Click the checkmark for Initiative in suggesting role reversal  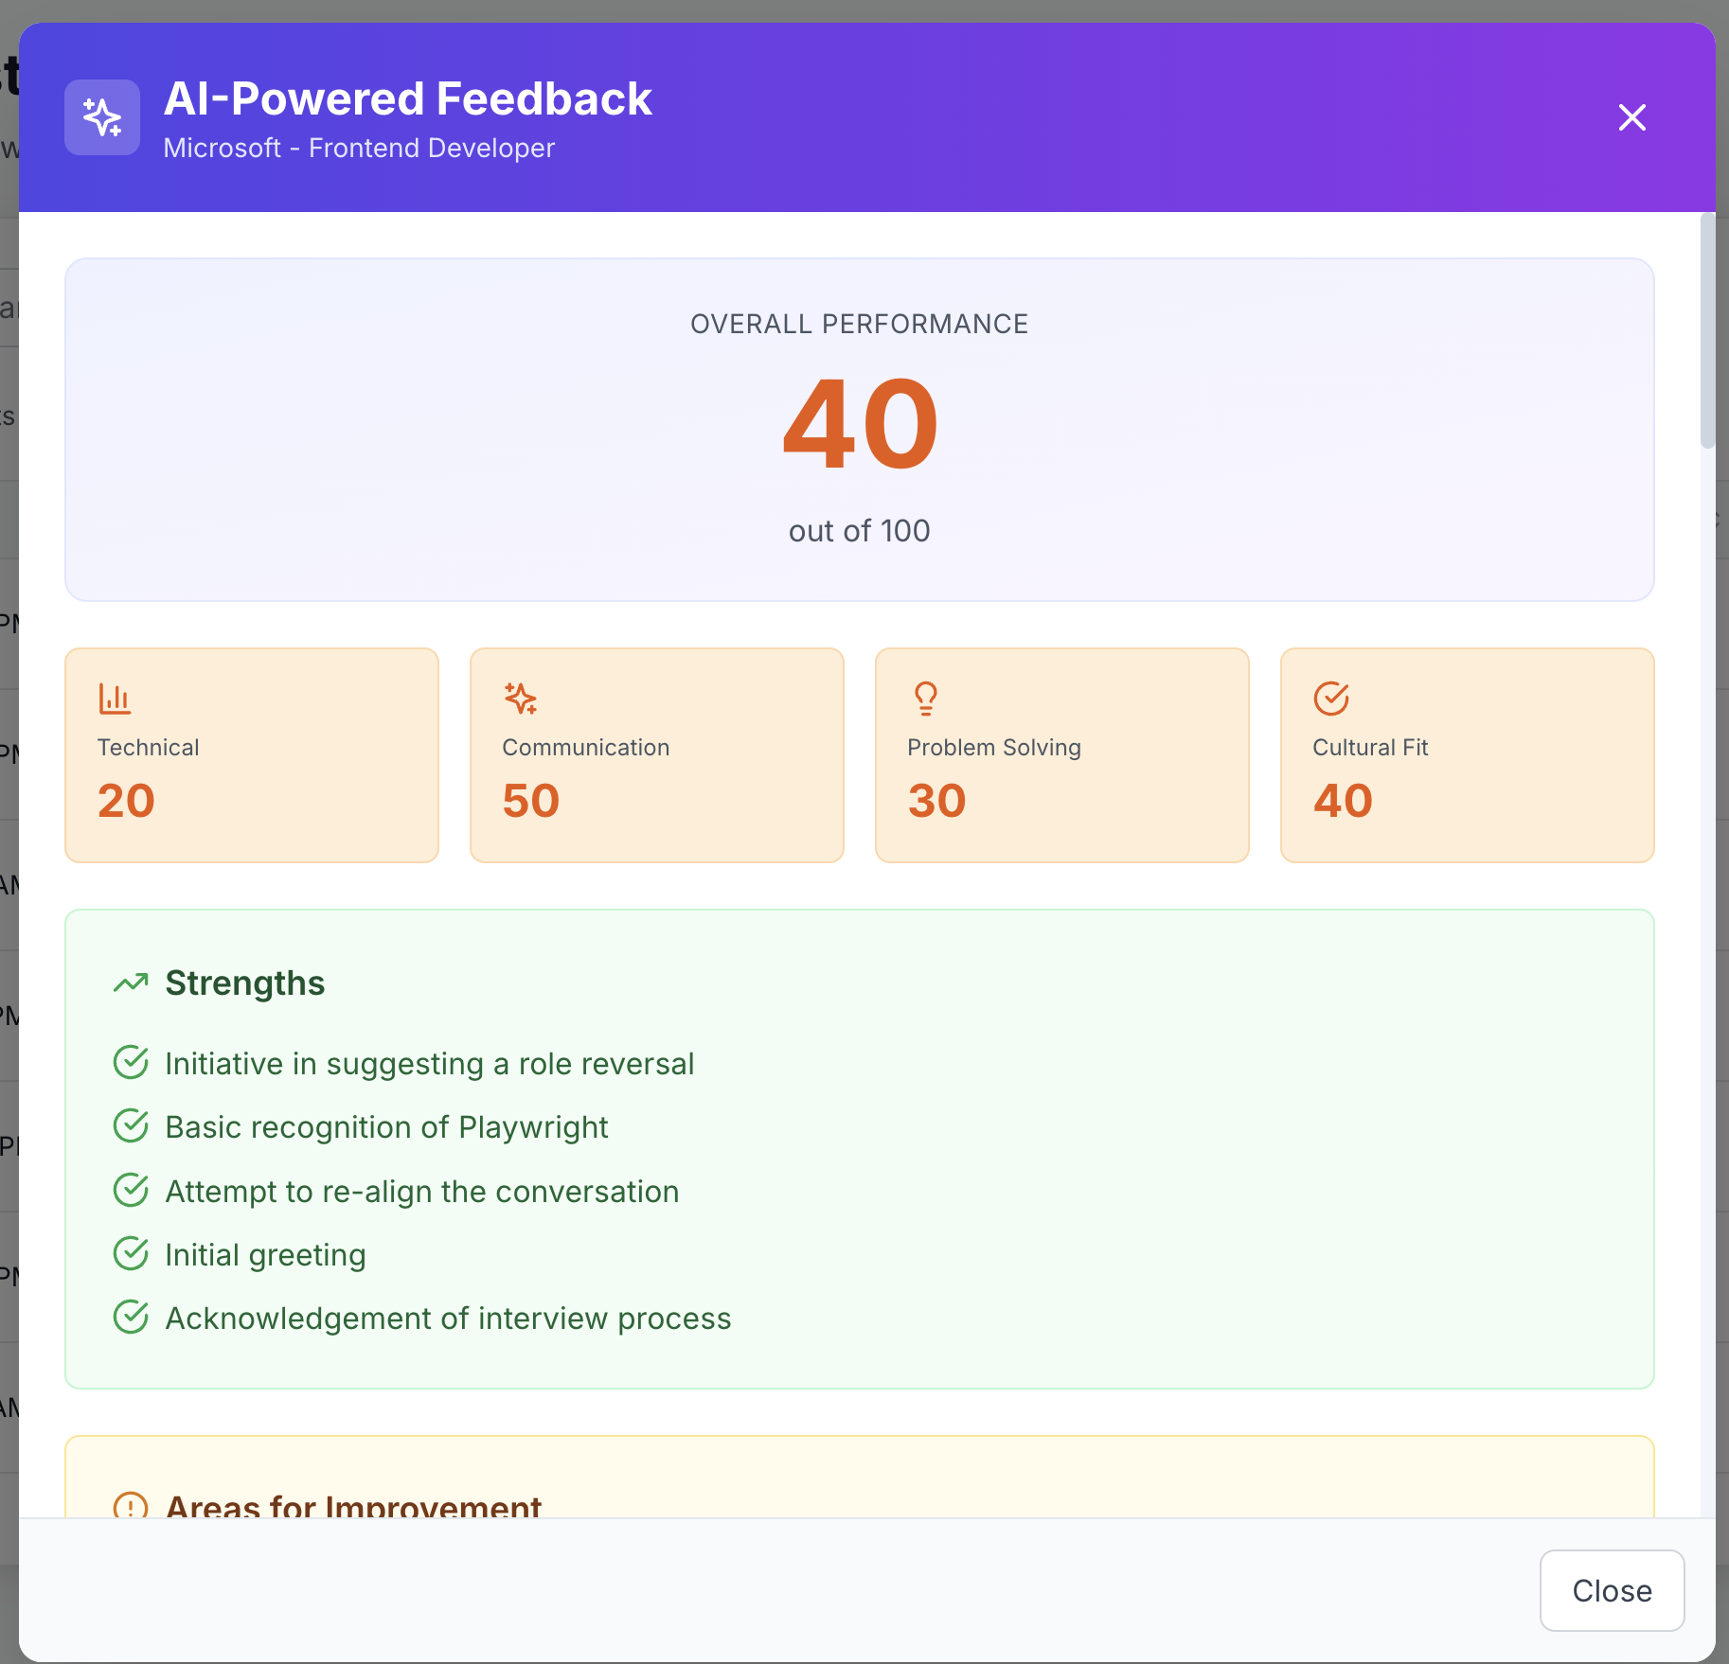pos(132,1061)
